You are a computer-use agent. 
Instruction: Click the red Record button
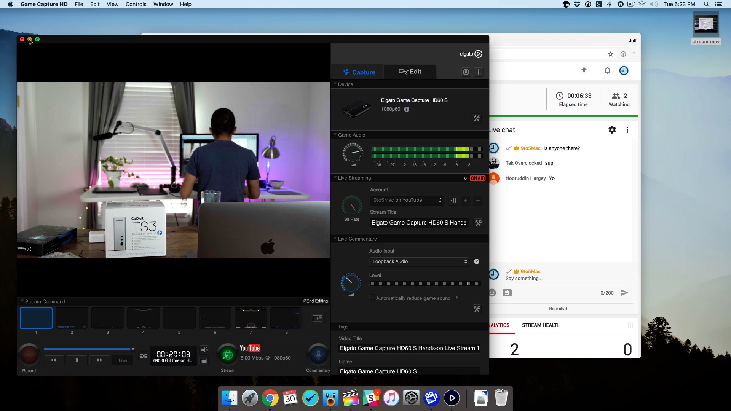pyautogui.click(x=29, y=355)
